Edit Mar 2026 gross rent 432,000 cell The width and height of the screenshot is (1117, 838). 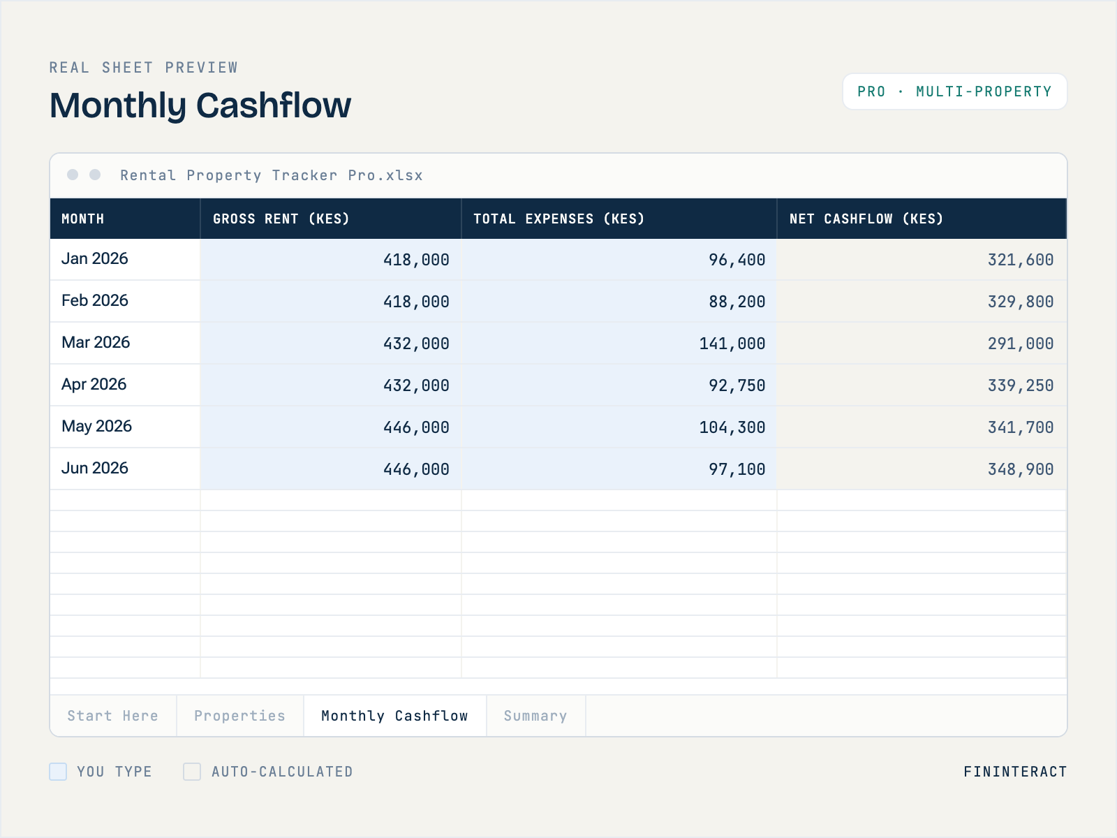(331, 343)
